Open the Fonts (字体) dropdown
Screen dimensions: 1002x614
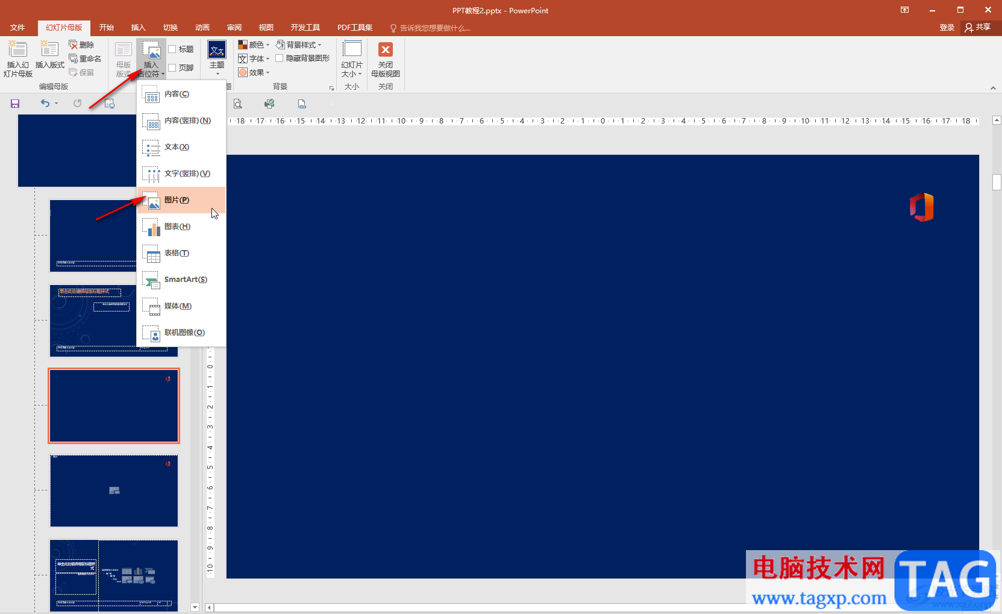point(254,58)
